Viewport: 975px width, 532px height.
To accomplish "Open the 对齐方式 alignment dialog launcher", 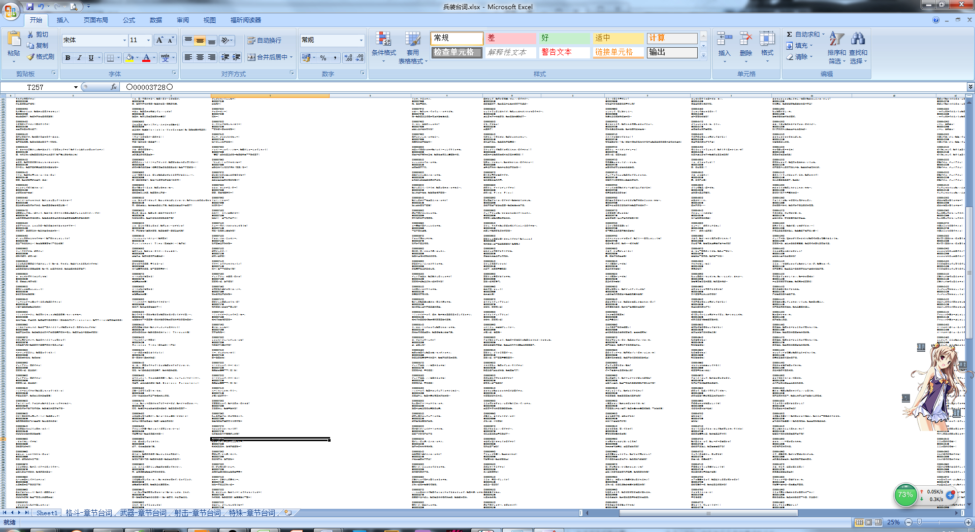I will click(x=292, y=73).
